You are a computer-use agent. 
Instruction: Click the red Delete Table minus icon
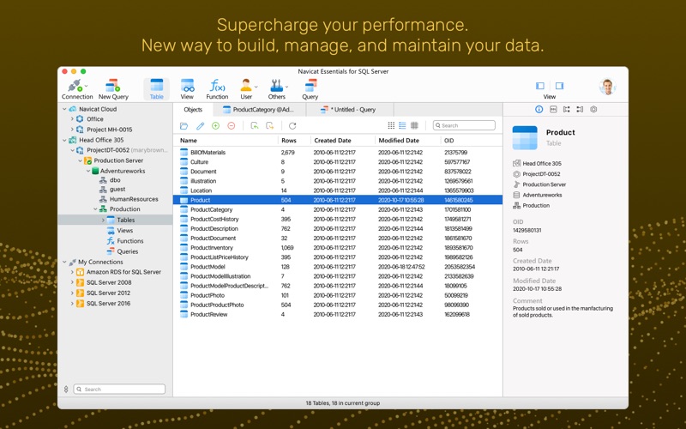pyautogui.click(x=232, y=125)
